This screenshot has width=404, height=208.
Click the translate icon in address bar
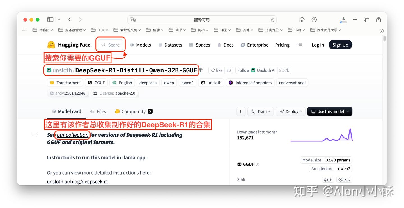pyautogui.click(x=133, y=20)
